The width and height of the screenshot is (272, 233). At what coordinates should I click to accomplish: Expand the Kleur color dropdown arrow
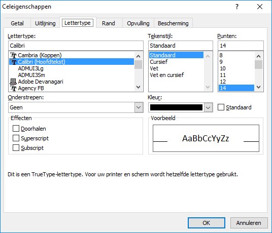[208, 107]
